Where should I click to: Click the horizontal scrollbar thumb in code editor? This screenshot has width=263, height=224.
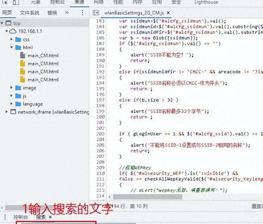tap(147, 197)
